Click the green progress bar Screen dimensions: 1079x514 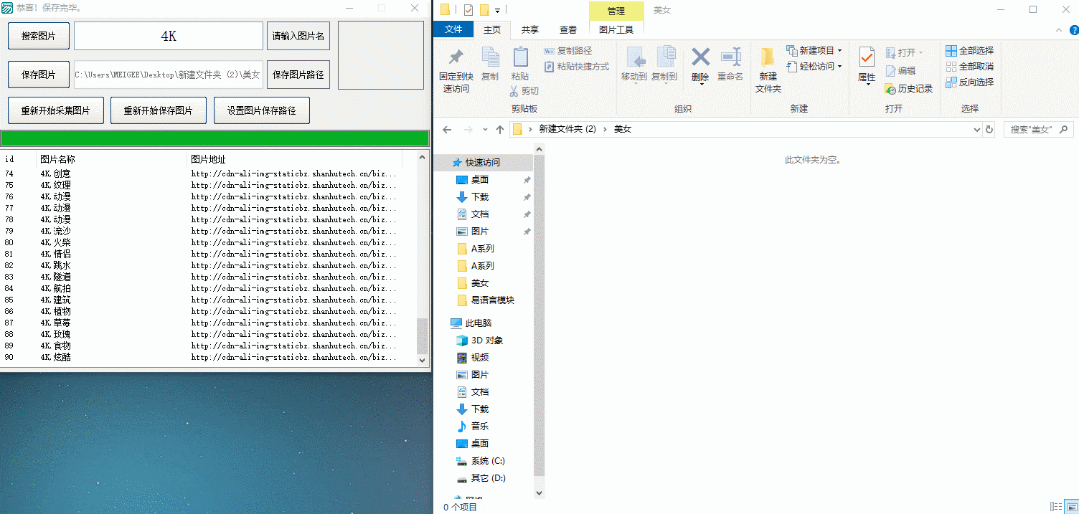[215, 138]
